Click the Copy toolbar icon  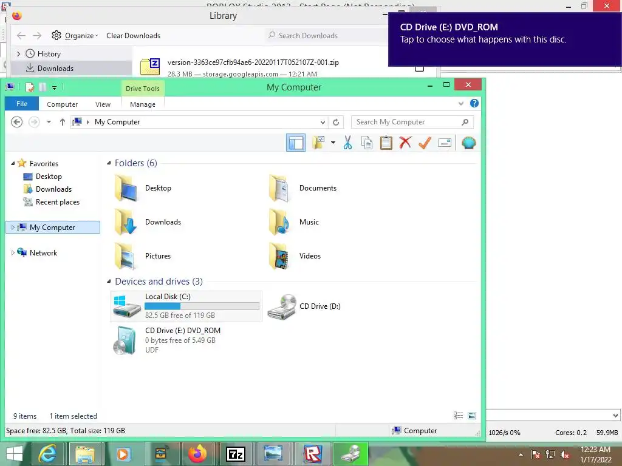(x=367, y=143)
